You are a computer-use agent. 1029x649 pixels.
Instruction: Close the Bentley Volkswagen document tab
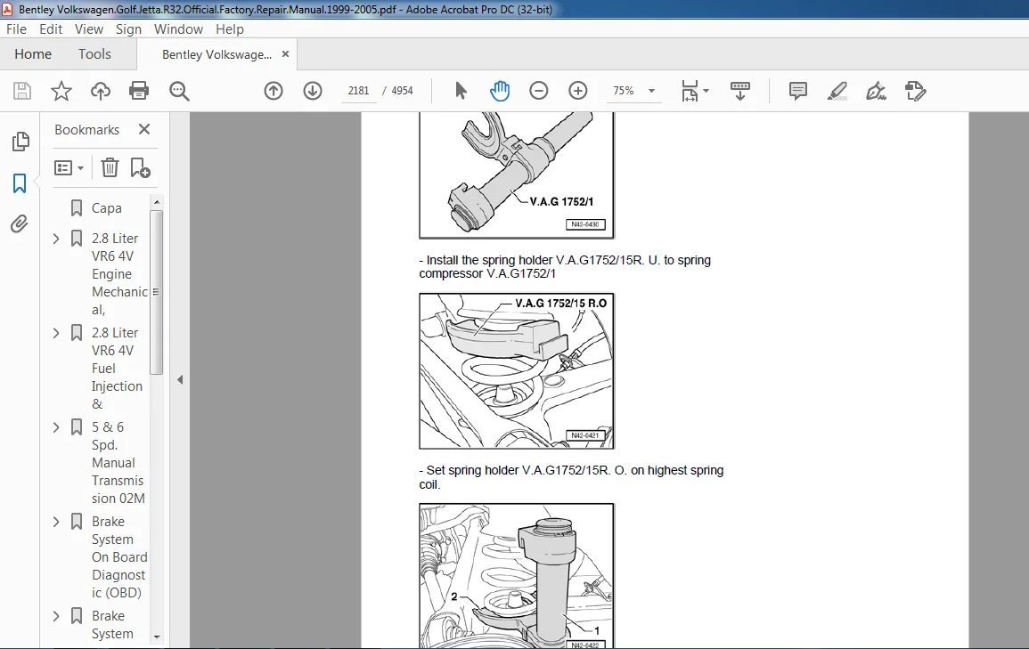point(285,53)
